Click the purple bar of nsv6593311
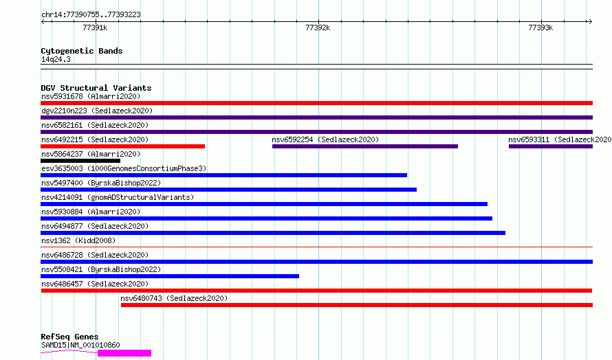 pyautogui.click(x=551, y=146)
